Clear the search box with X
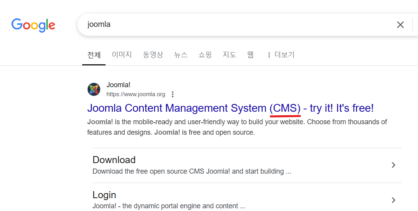 [400, 25]
